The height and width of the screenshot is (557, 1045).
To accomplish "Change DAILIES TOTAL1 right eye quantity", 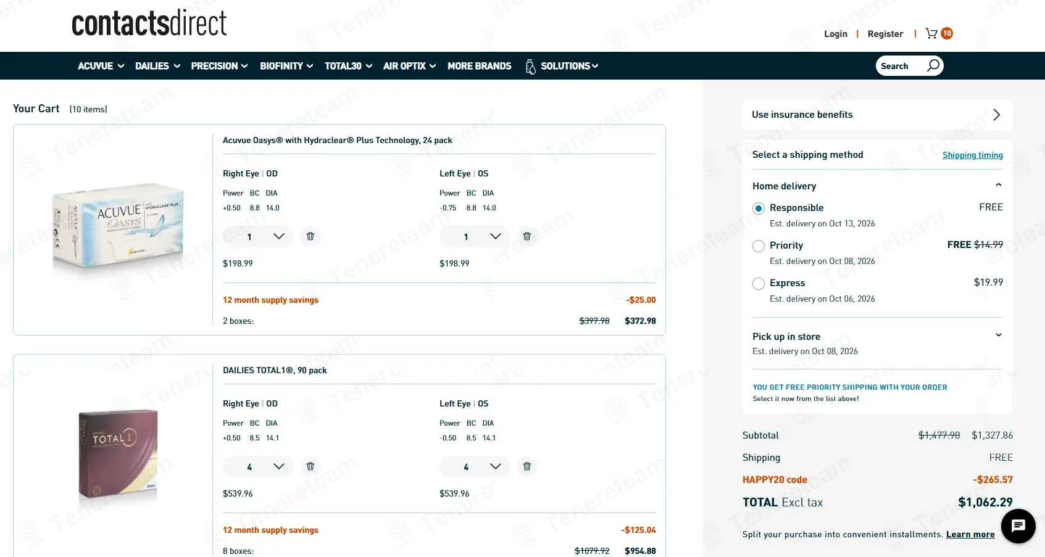I will 258,466.
